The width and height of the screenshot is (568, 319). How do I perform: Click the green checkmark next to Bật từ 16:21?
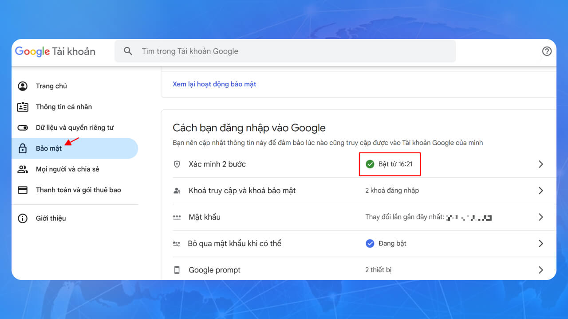[370, 164]
